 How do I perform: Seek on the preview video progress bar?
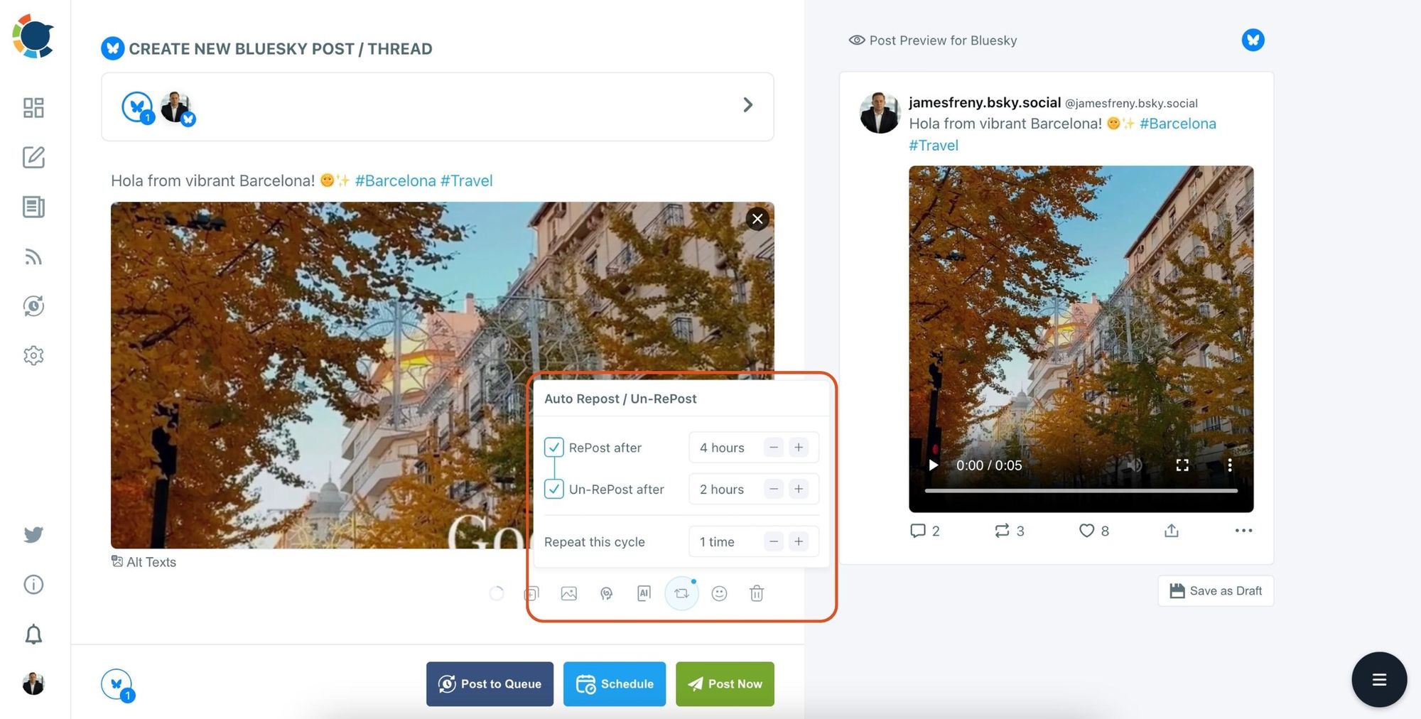pyautogui.click(x=1081, y=490)
